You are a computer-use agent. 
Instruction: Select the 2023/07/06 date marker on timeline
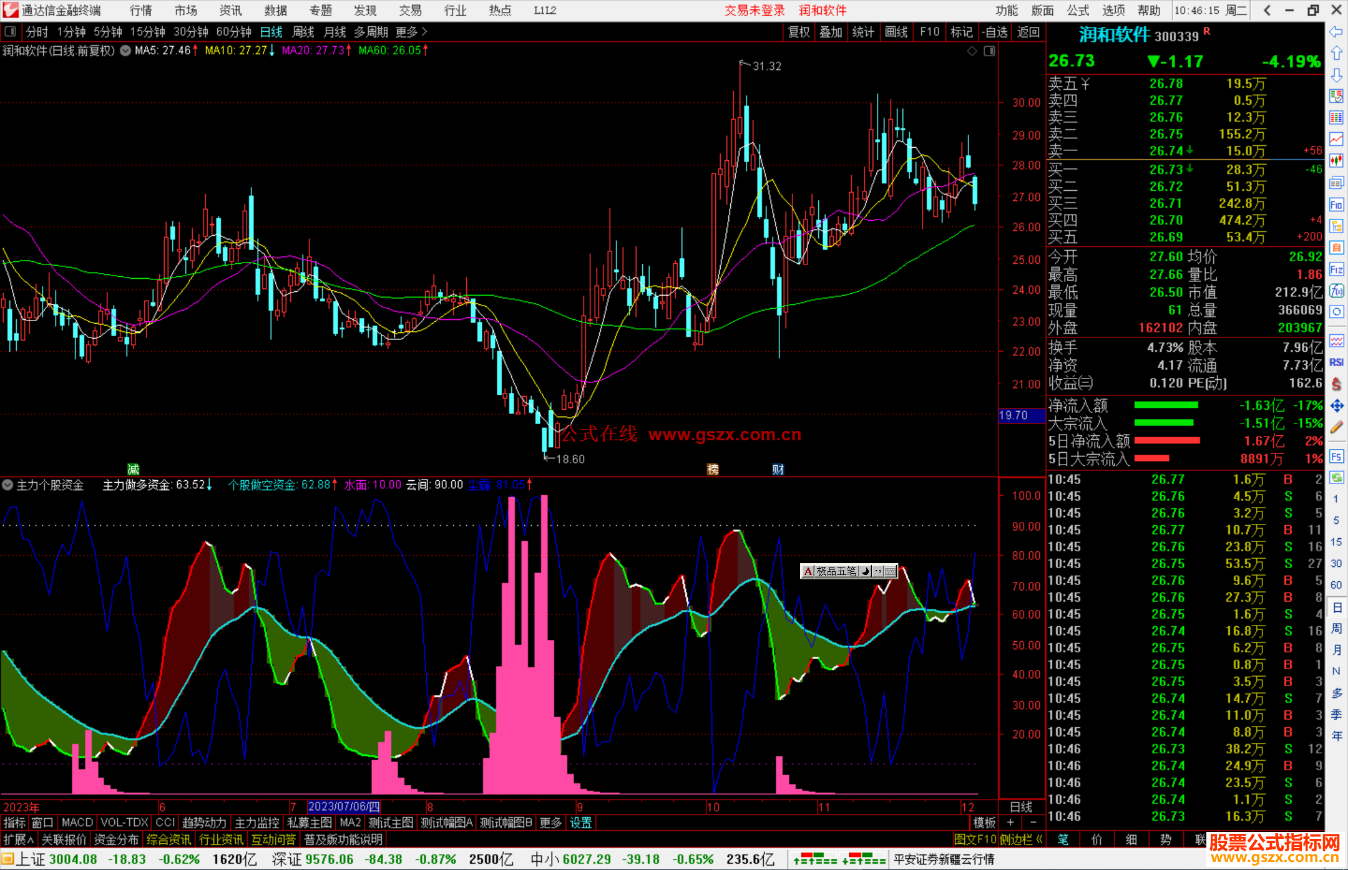pyautogui.click(x=344, y=806)
